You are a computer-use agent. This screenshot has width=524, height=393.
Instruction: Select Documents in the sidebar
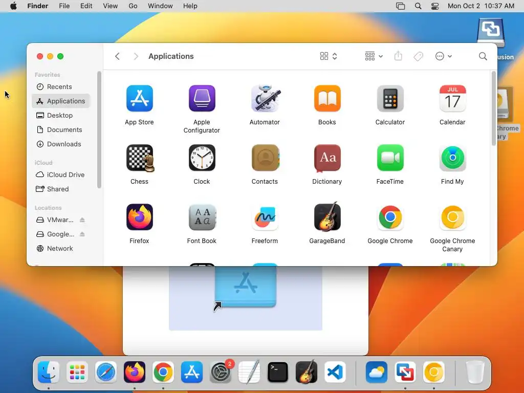(61, 129)
